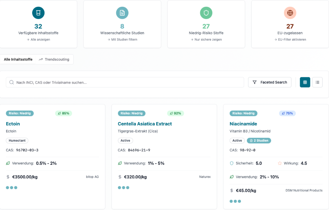
Task: Enable 'EU-Filter aktivieren' option
Action: click(x=290, y=40)
